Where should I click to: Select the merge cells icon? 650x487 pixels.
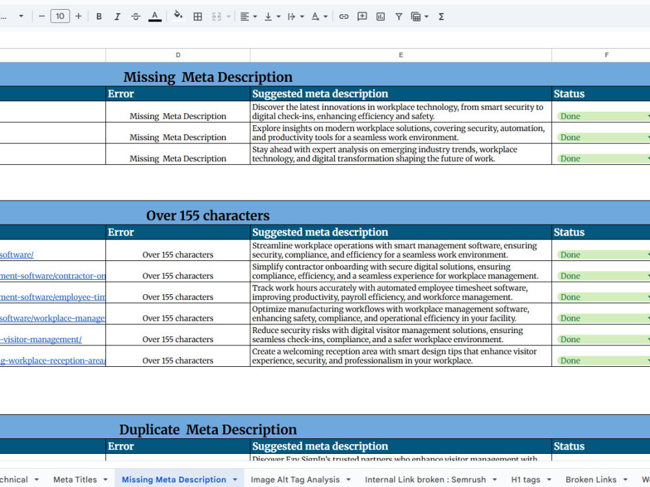(216, 17)
